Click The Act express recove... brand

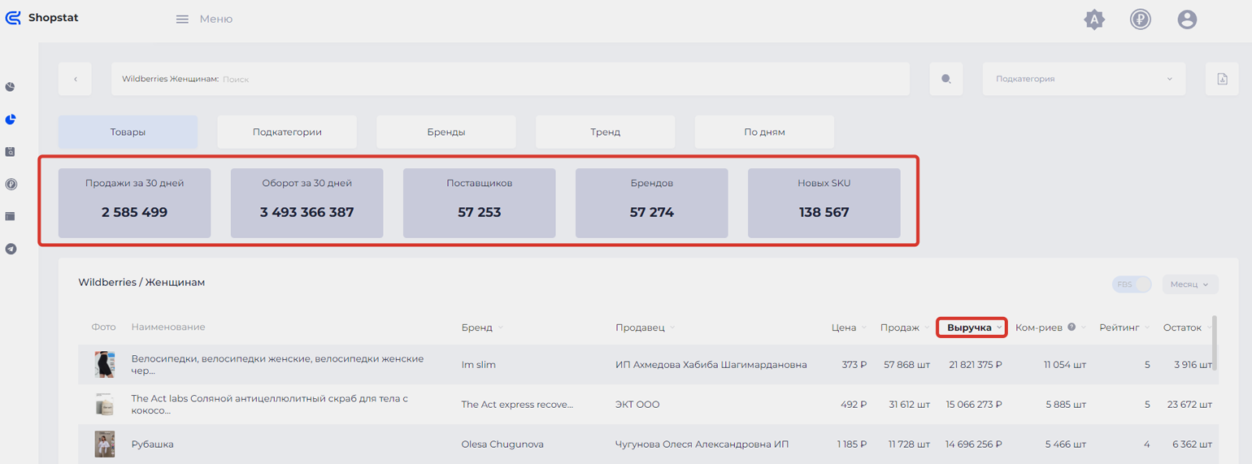point(517,405)
